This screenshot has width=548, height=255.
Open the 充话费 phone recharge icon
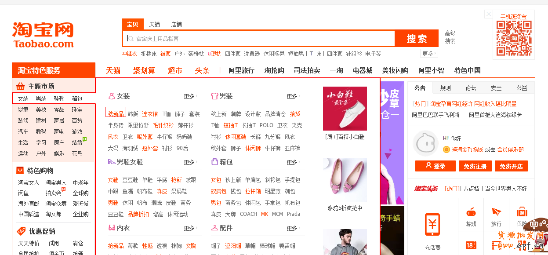[432, 224]
